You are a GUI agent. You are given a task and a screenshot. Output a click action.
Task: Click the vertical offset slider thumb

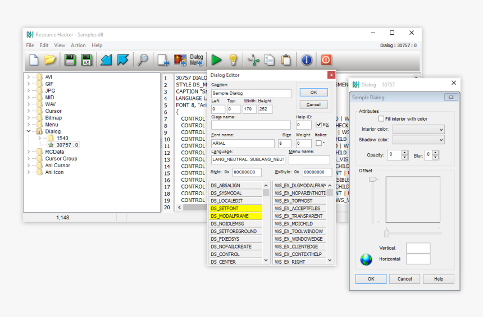pyautogui.click(x=373, y=179)
